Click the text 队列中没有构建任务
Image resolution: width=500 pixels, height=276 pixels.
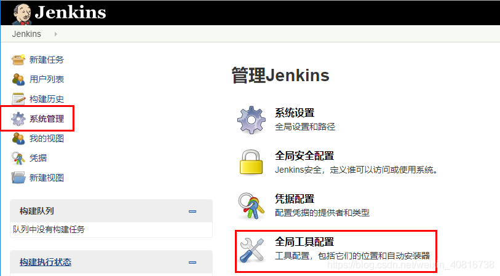[x=49, y=229]
